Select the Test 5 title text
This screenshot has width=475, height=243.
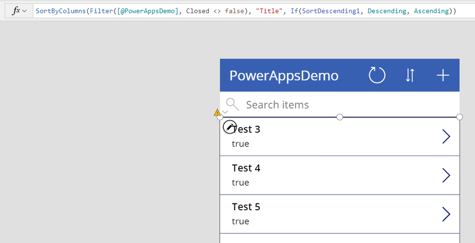pos(246,207)
